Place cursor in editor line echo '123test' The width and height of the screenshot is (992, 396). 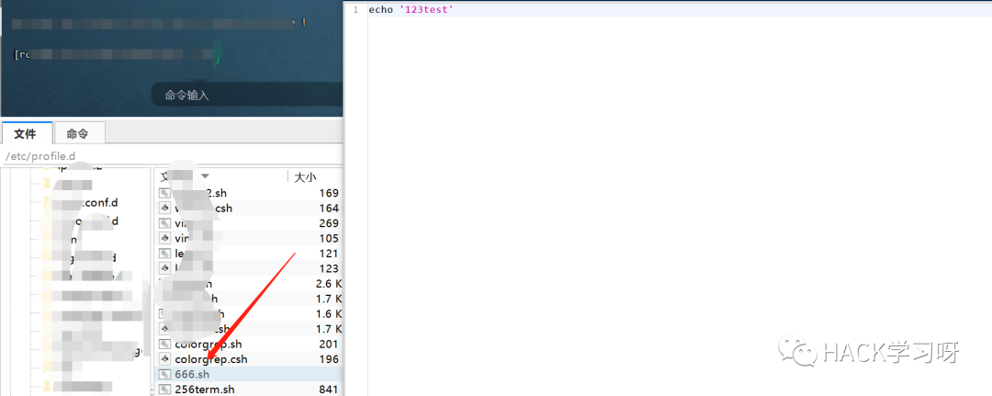[411, 10]
